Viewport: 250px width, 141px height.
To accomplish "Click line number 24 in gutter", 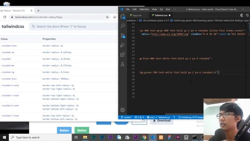I will pyautogui.click(x=133, y=58).
